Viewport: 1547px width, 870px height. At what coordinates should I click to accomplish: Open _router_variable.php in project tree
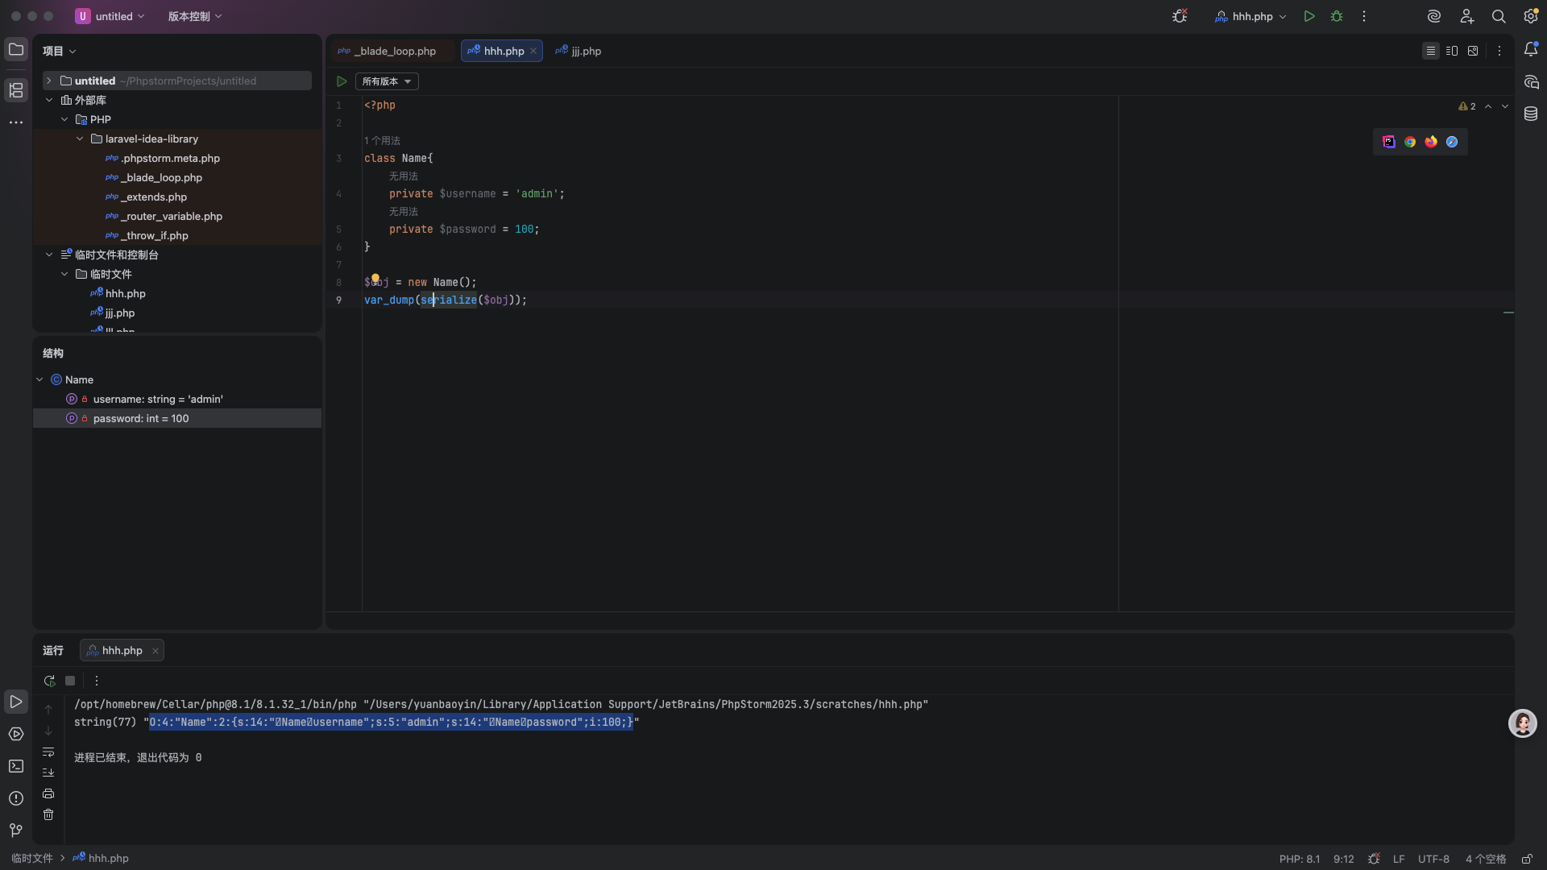[x=172, y=216]
